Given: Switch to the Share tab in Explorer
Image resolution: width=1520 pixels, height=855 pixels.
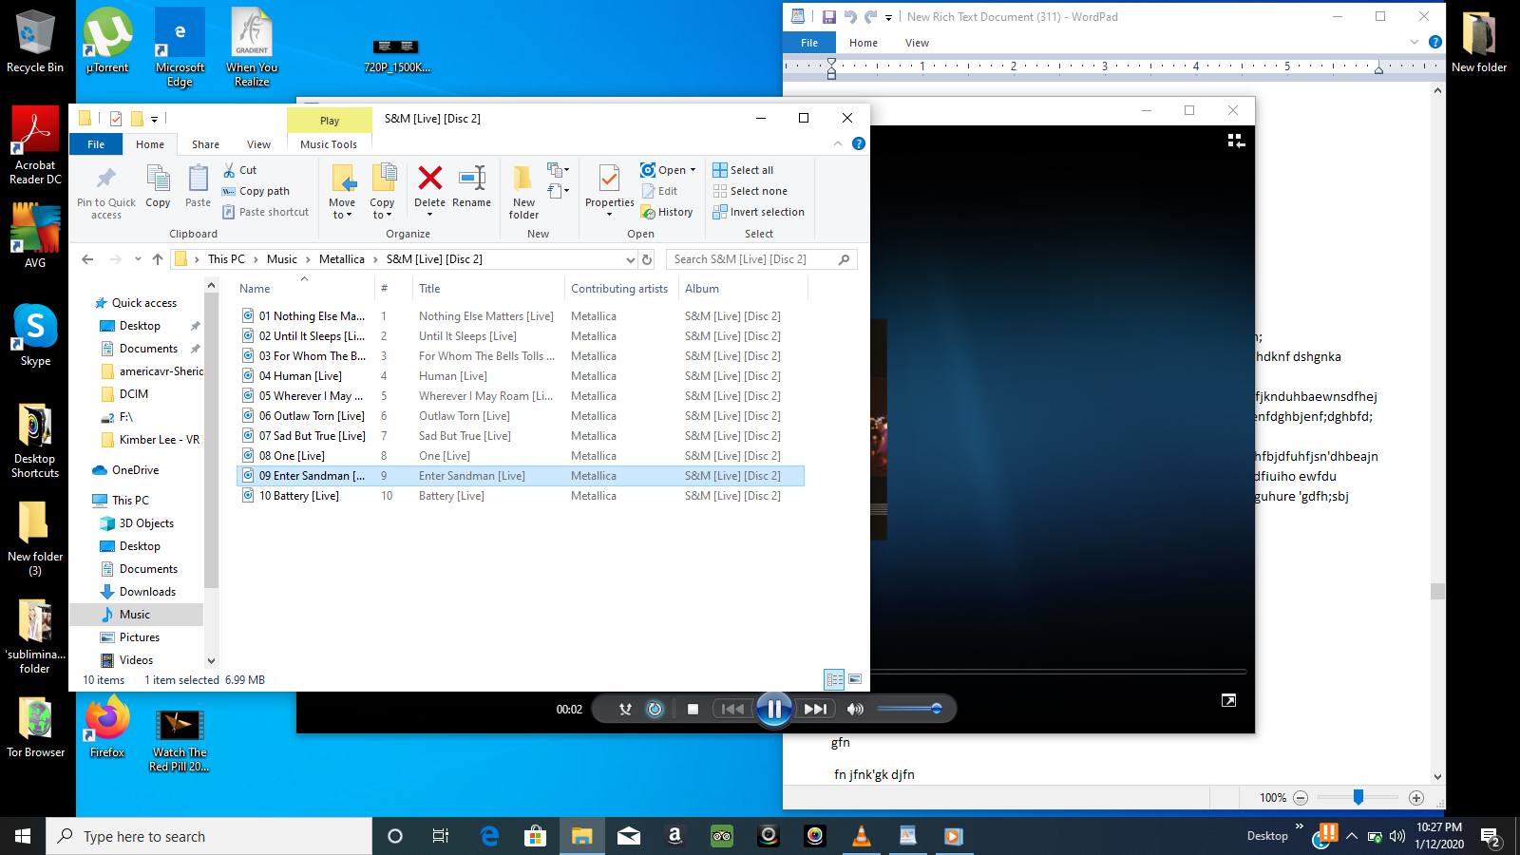Looking at the screenshot, I should click(205, 144).
